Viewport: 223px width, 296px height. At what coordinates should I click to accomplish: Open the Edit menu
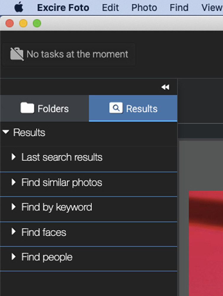coord(110,7)
